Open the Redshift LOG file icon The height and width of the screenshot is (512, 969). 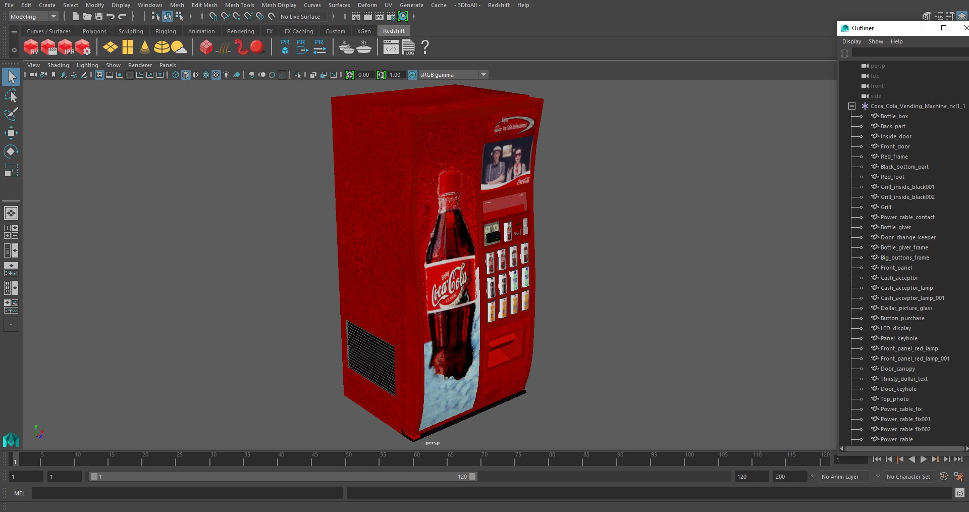pos(408,47)
